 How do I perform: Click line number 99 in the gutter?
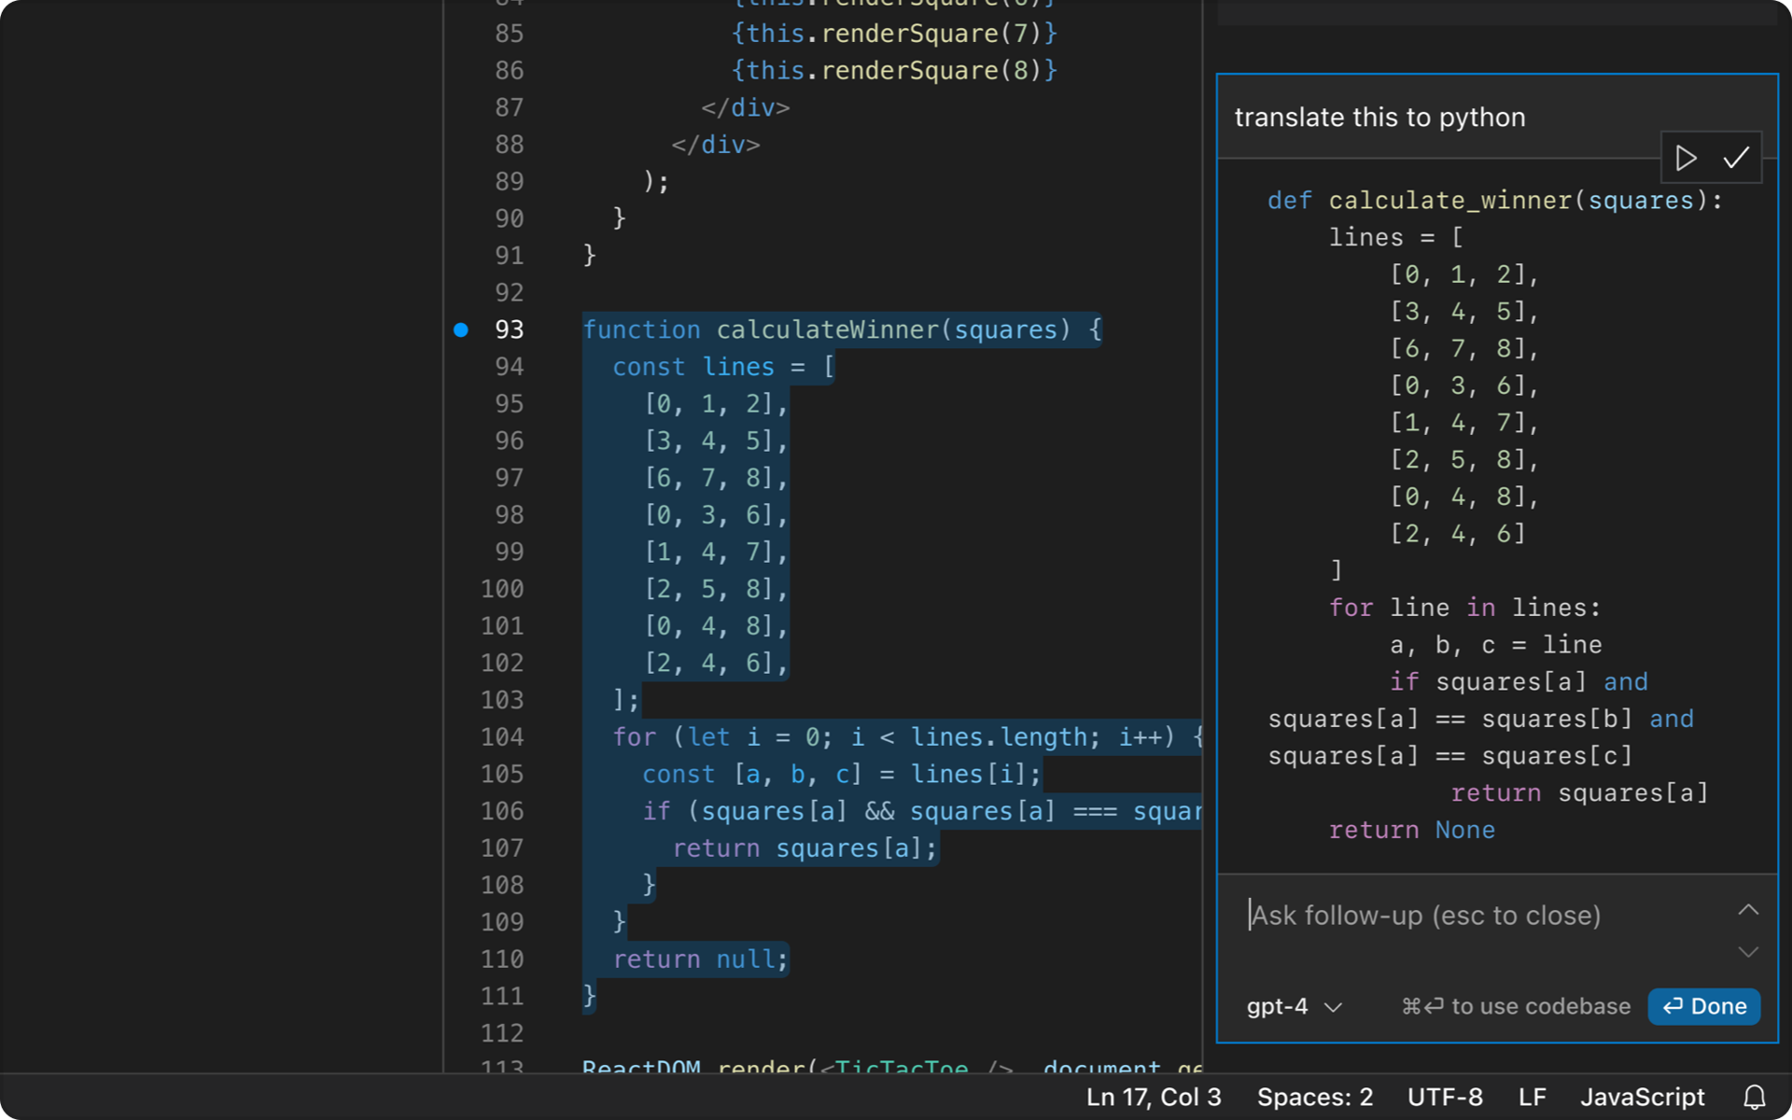click(509, 552)
